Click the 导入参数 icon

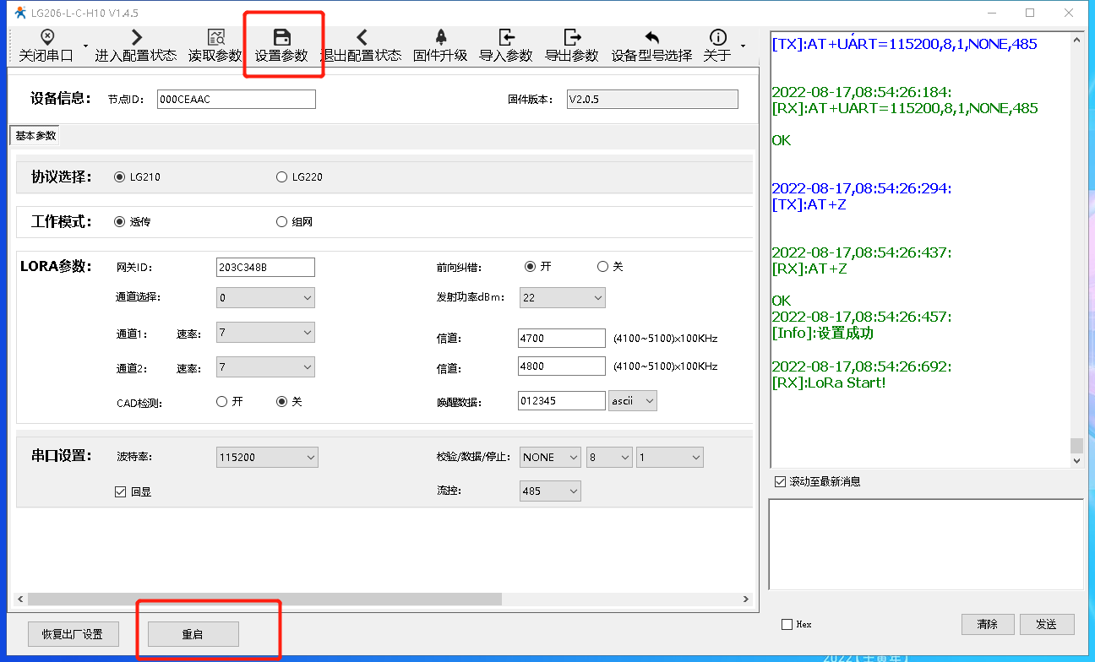[506, 38]
